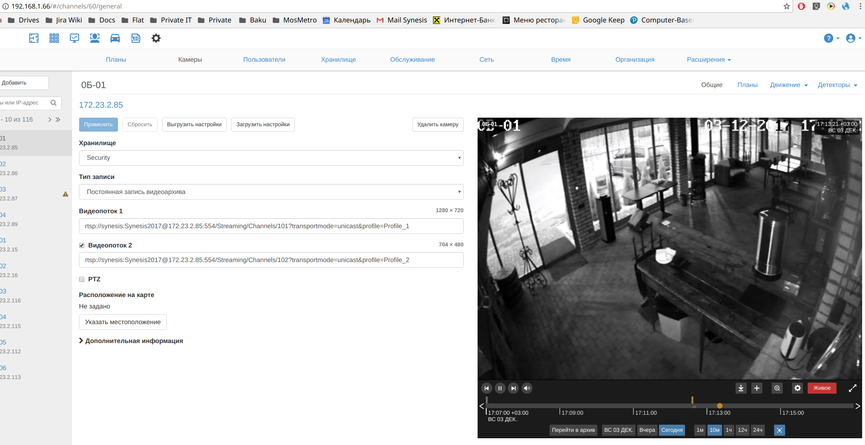Open the Время tab
The width and height of the screenshot is (865, 445).
(561, 60)
